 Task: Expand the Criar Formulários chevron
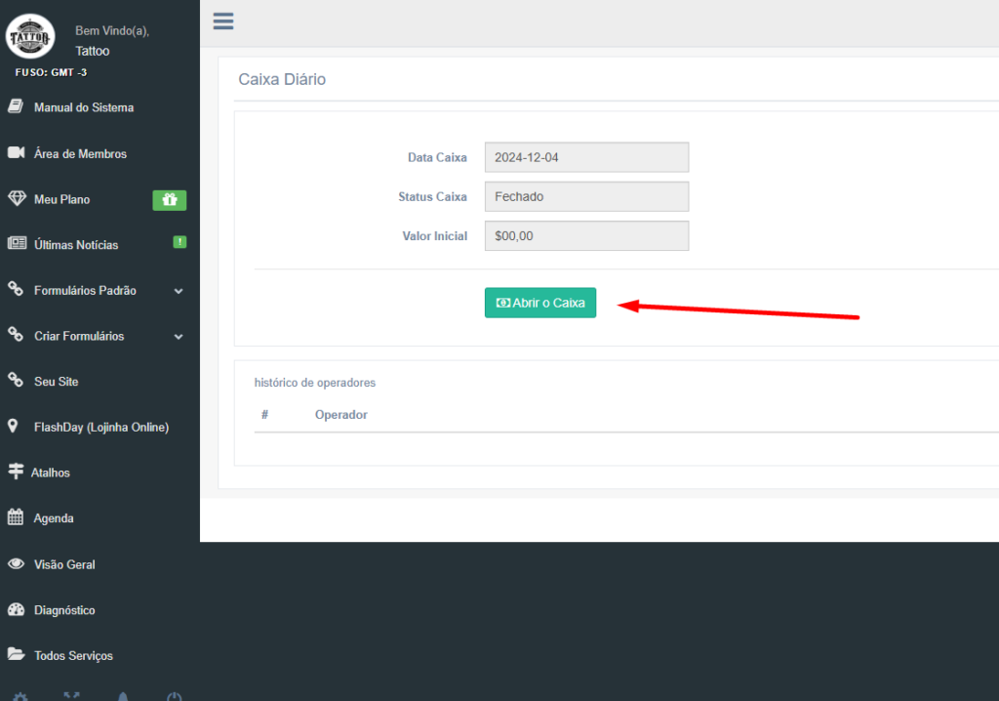tap(179, 337)
